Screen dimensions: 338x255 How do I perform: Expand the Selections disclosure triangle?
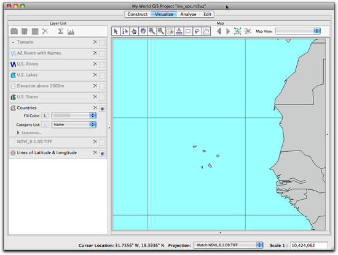18,133
